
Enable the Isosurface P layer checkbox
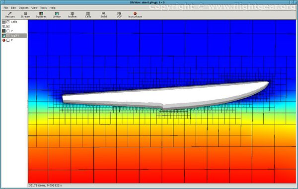click(8, 40)
